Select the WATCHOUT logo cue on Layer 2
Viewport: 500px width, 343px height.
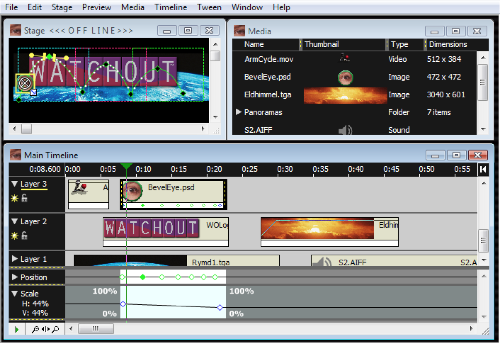point(166,232)
